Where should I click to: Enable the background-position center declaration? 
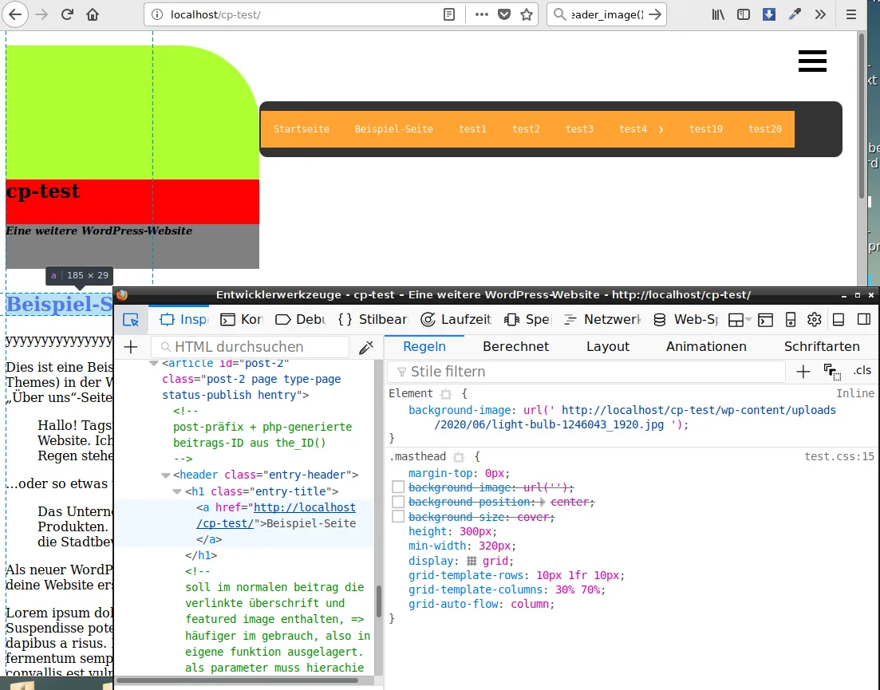pos(398,501)
